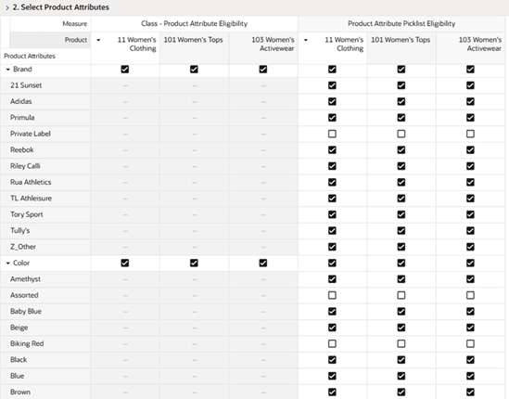Select the 21 Sunset row label
Screen dimensions: 509x399
click(x=26, y=85)
